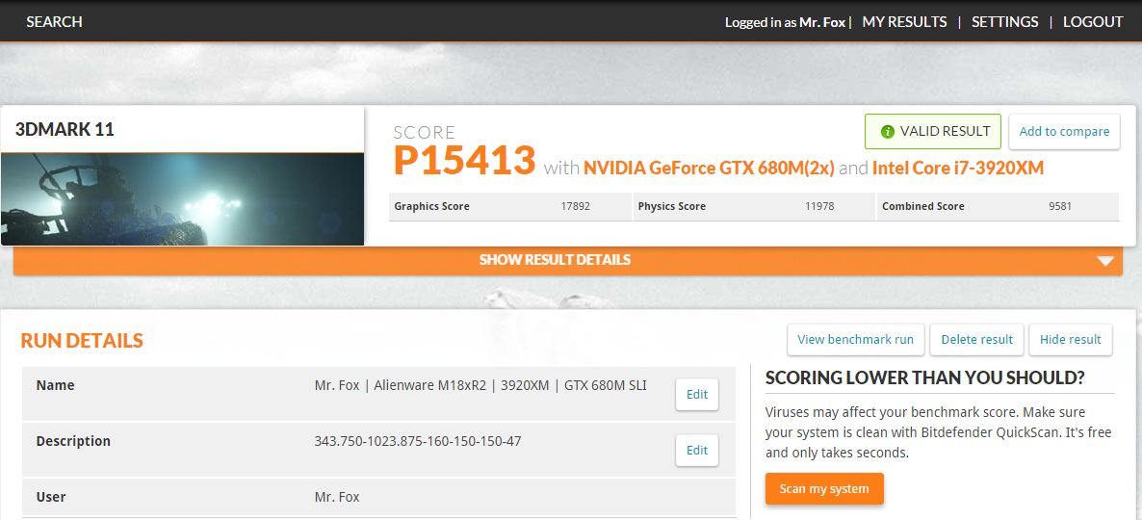Click Physics Score value 11978
The height and width of the screenshot is (520, 1142).
click(818, 206)
